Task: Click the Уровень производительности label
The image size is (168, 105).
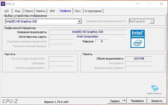Action: point(106,21)
